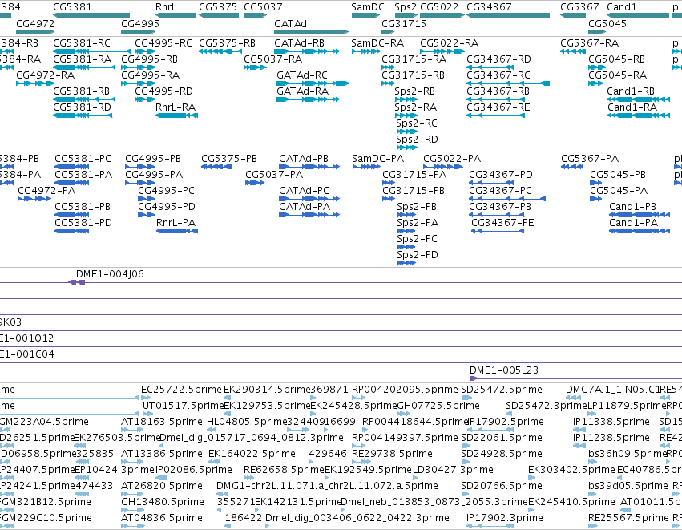Select protein CG5037-PA label
The image size is (682, 530).
coord(274,175)
